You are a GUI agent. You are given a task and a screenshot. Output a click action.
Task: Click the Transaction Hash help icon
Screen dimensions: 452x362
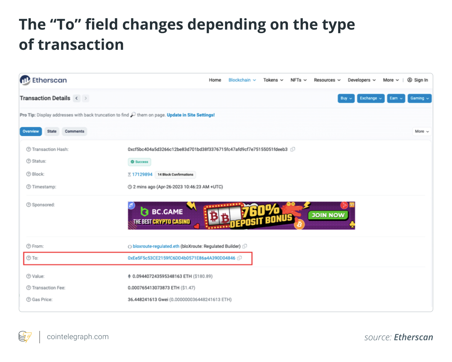[x=29, y=149]
